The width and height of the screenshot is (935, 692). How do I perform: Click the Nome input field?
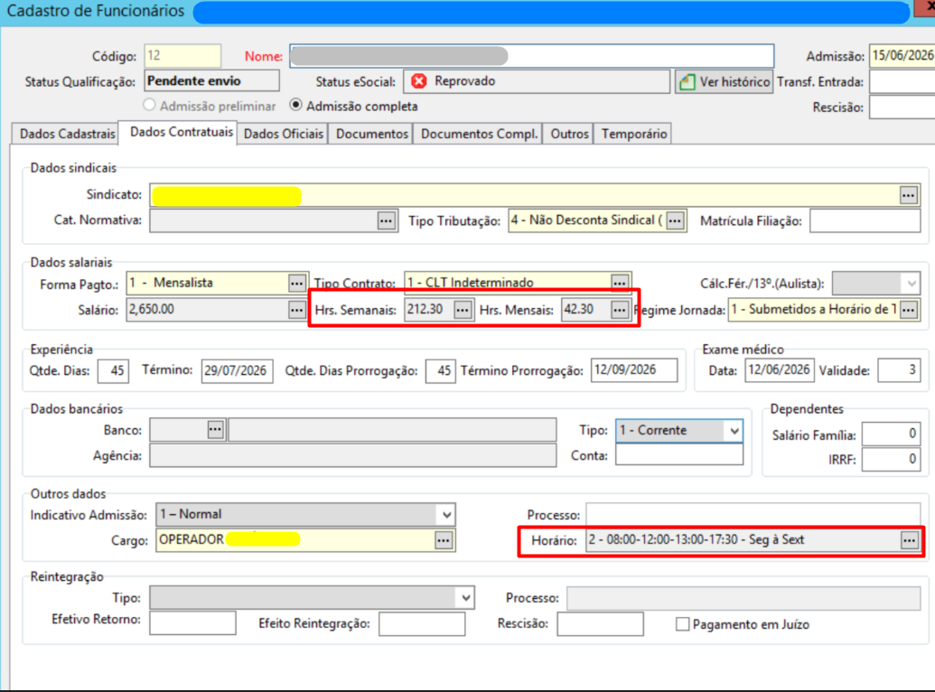(532, 56)
